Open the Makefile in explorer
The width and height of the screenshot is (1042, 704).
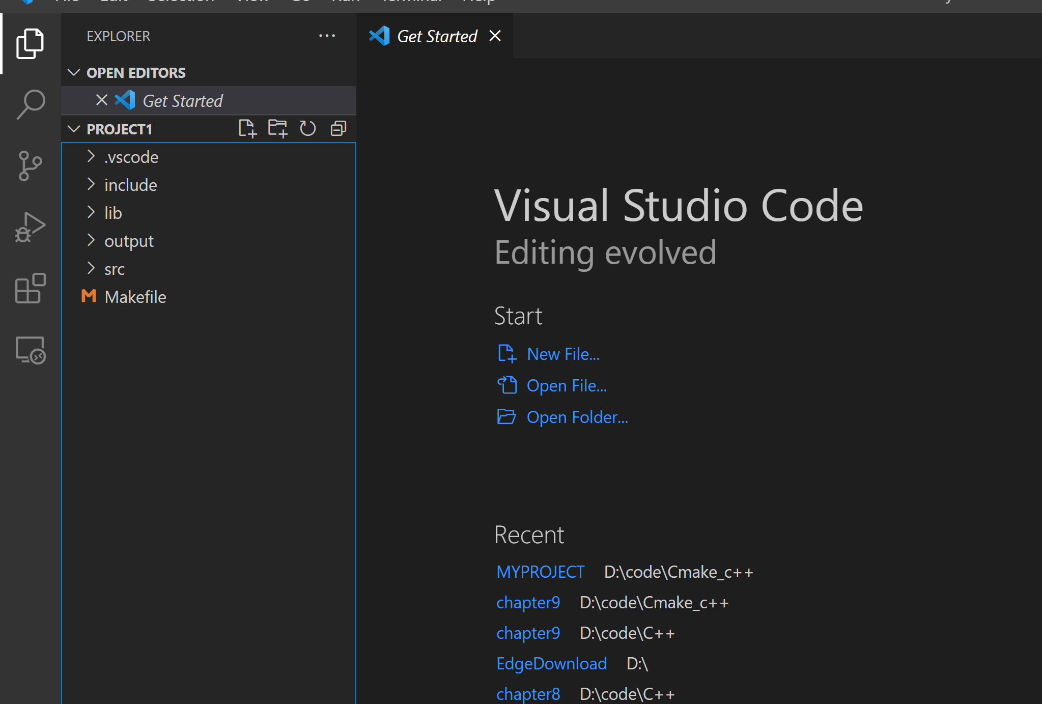[209, 297]
